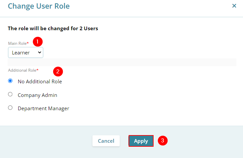Select the No Additional Role radio button
This screenshot has width=243, height=158.
tap(10, 81)
